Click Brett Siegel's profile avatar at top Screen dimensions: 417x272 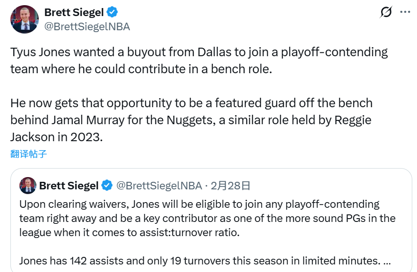pos(25,19)
